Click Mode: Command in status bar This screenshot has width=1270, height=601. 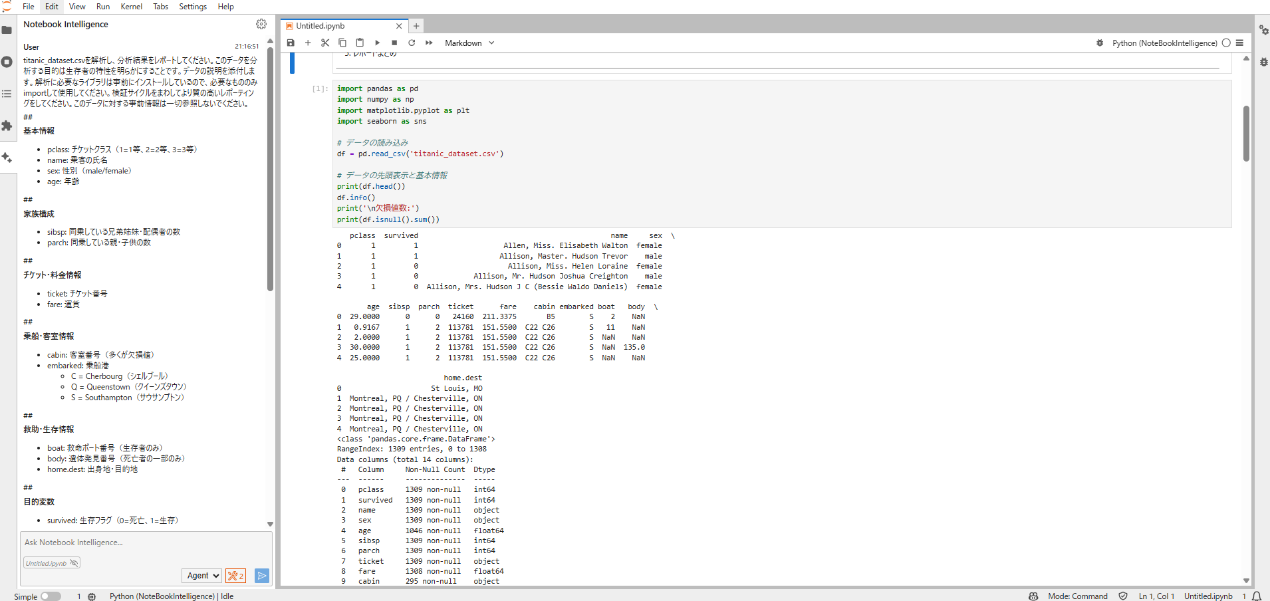1078,596
